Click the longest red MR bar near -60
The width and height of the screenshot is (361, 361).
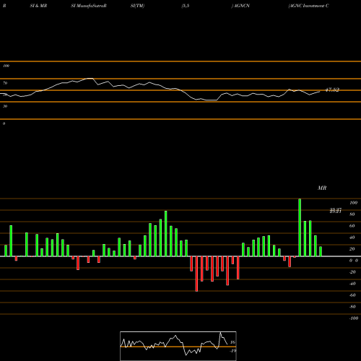point(196,274)
